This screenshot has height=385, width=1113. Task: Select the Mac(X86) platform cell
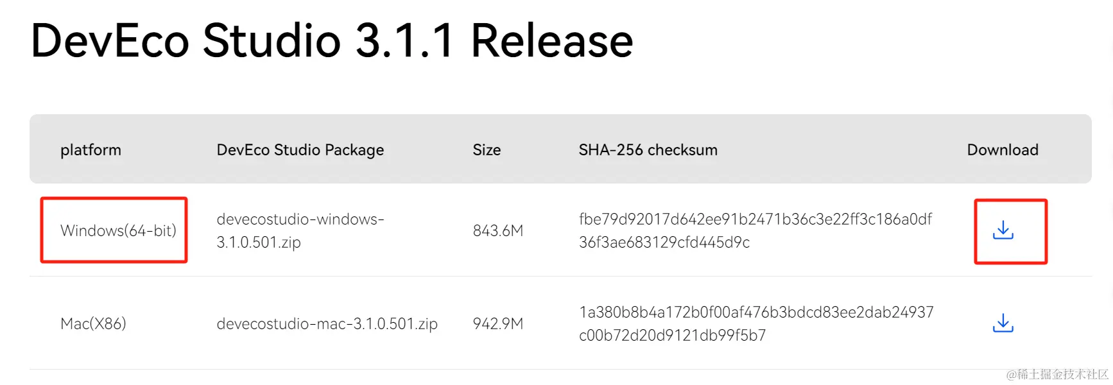pos(93,323)
